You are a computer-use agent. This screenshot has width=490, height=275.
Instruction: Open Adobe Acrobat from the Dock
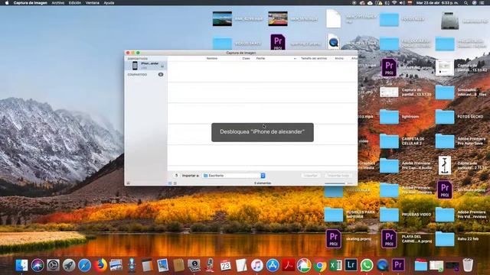click(x=288, y=265)
